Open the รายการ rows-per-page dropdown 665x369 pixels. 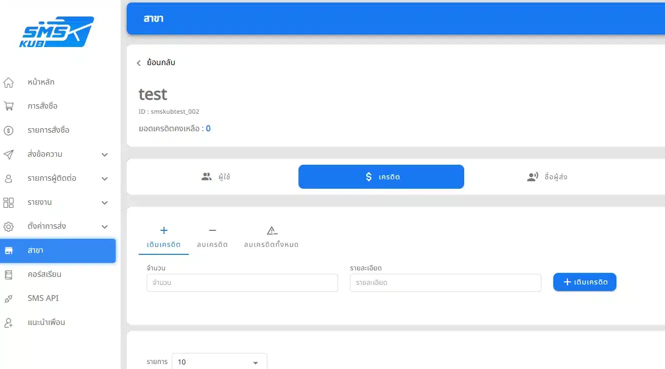[219, 362]
